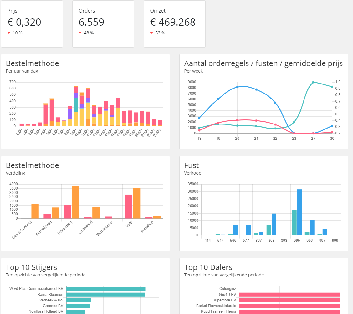The image size is (353, 314).
Task: Click the teal 995 bar in Fust chart
Action: [294, 222]
